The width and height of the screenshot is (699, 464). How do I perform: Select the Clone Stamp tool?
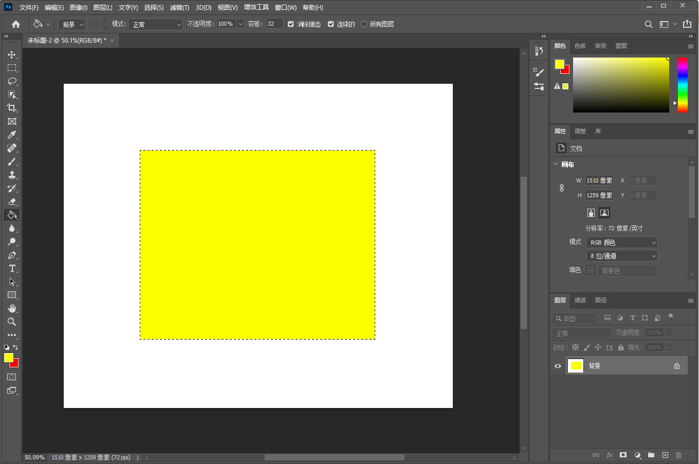coord(12,175)
